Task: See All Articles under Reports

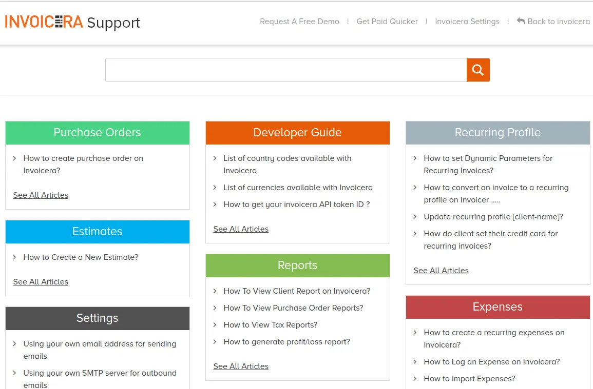Action: pyautogui.click(x=241, y=366)
